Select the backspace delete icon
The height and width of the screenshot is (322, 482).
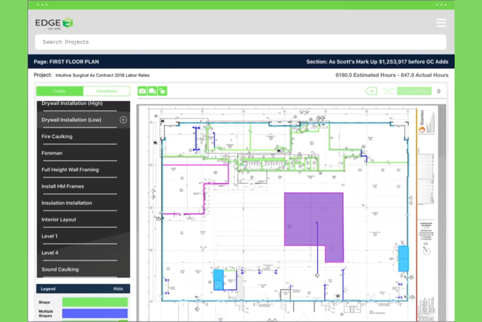[x=371, y=91]
